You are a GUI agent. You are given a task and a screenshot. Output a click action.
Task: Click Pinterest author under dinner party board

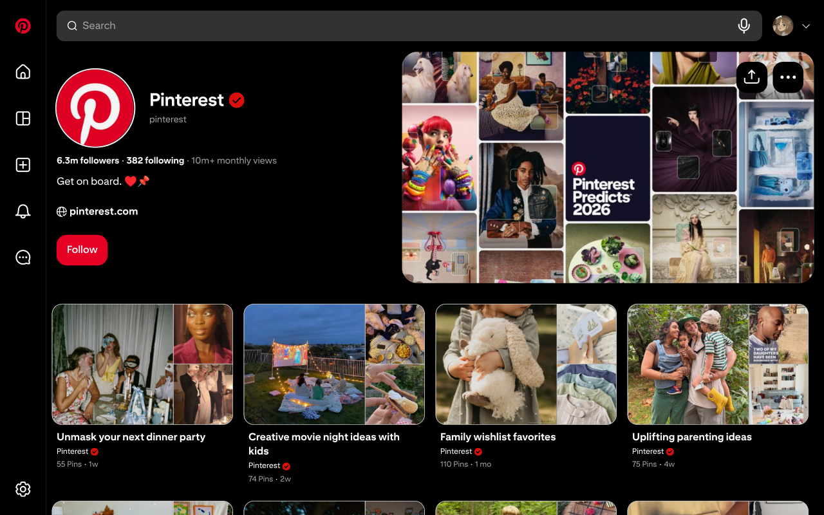click(x=73, y=451)
